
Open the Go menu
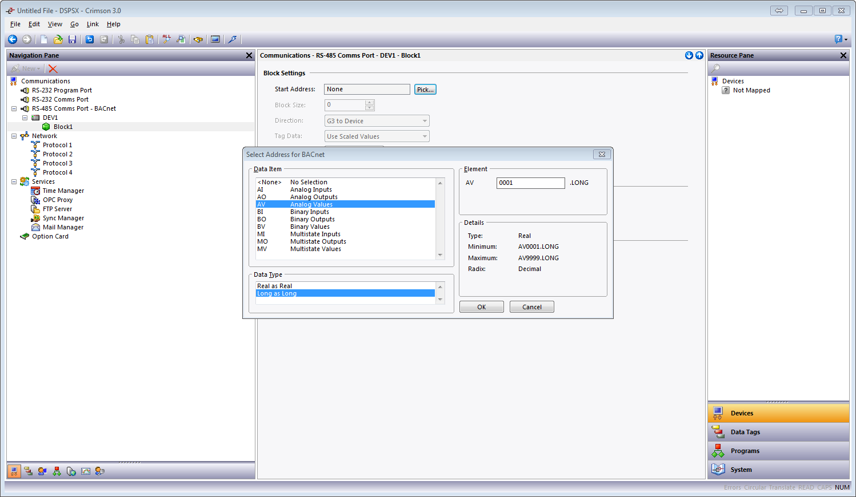[x=74, y=24]
